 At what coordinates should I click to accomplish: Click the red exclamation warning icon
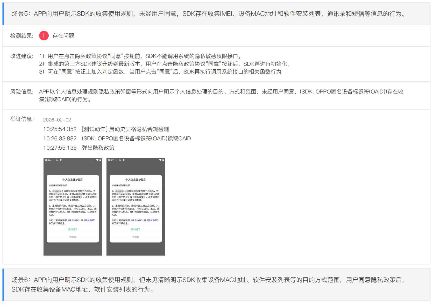tap(44, 36)
